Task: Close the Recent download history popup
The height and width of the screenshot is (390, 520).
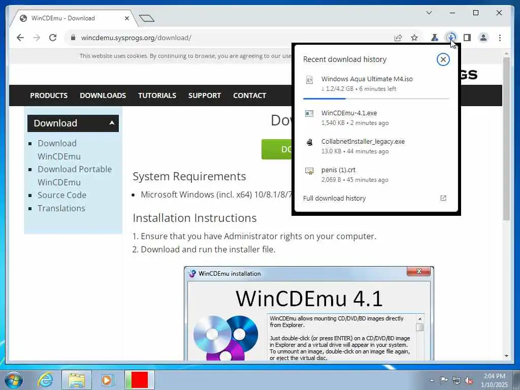Action: coord(443,59)
